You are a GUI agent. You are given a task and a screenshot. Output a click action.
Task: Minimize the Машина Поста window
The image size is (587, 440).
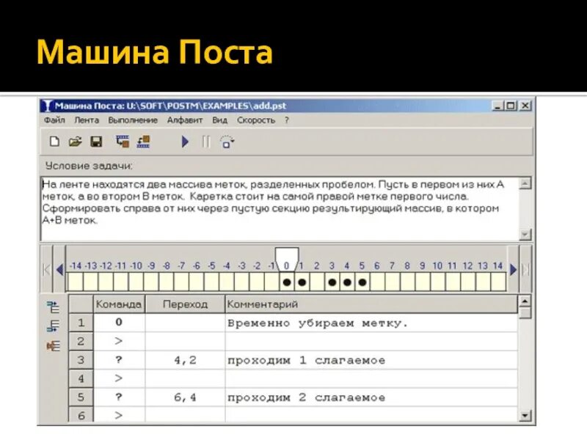[497, 106]
